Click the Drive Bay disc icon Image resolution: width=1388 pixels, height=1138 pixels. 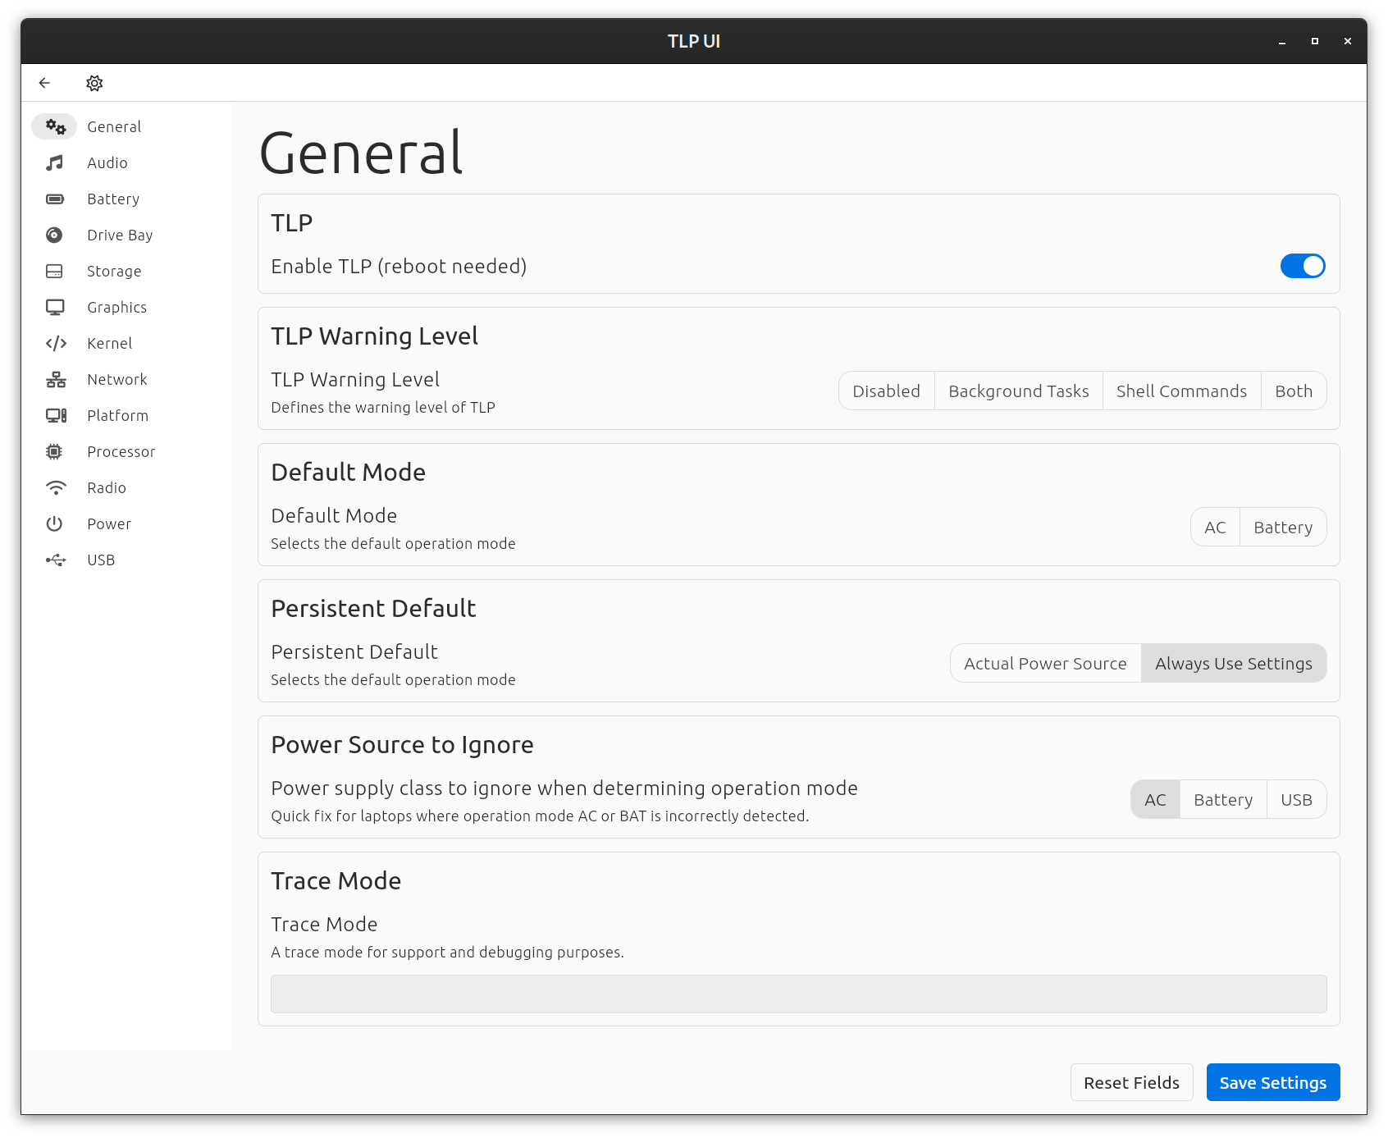click(55, 235)
